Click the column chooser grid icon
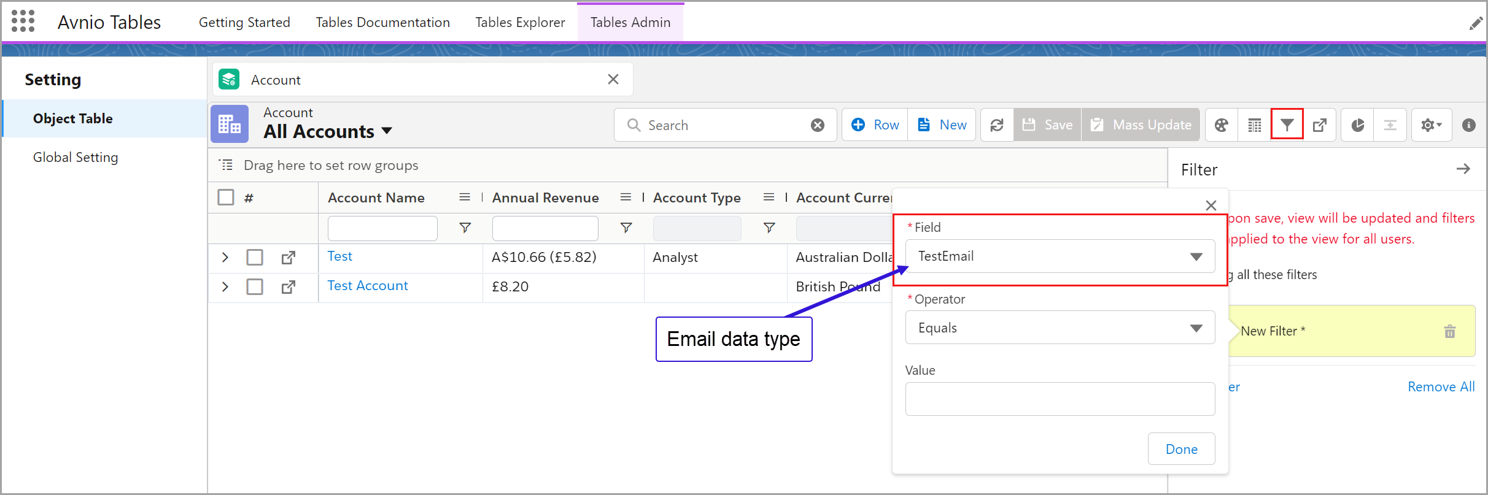Viewport: 1488px width, 495px height. pyautogui.click(x=1254, y=125)
